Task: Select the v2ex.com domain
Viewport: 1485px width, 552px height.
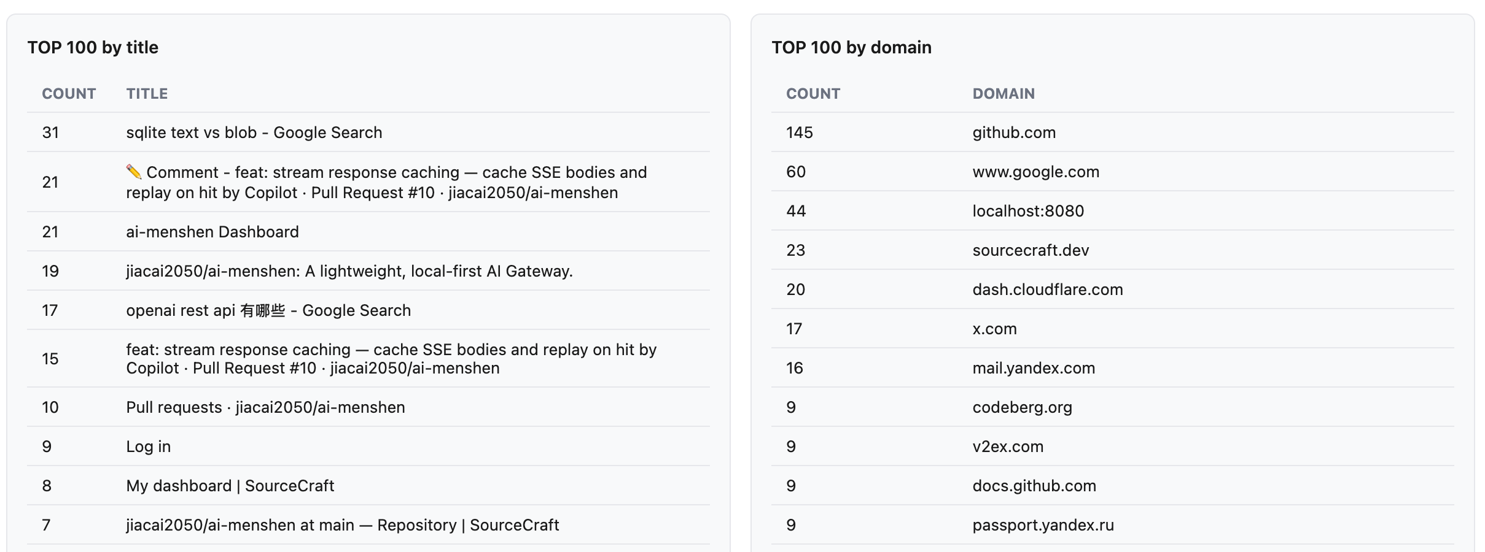Action: point(1008,447)
